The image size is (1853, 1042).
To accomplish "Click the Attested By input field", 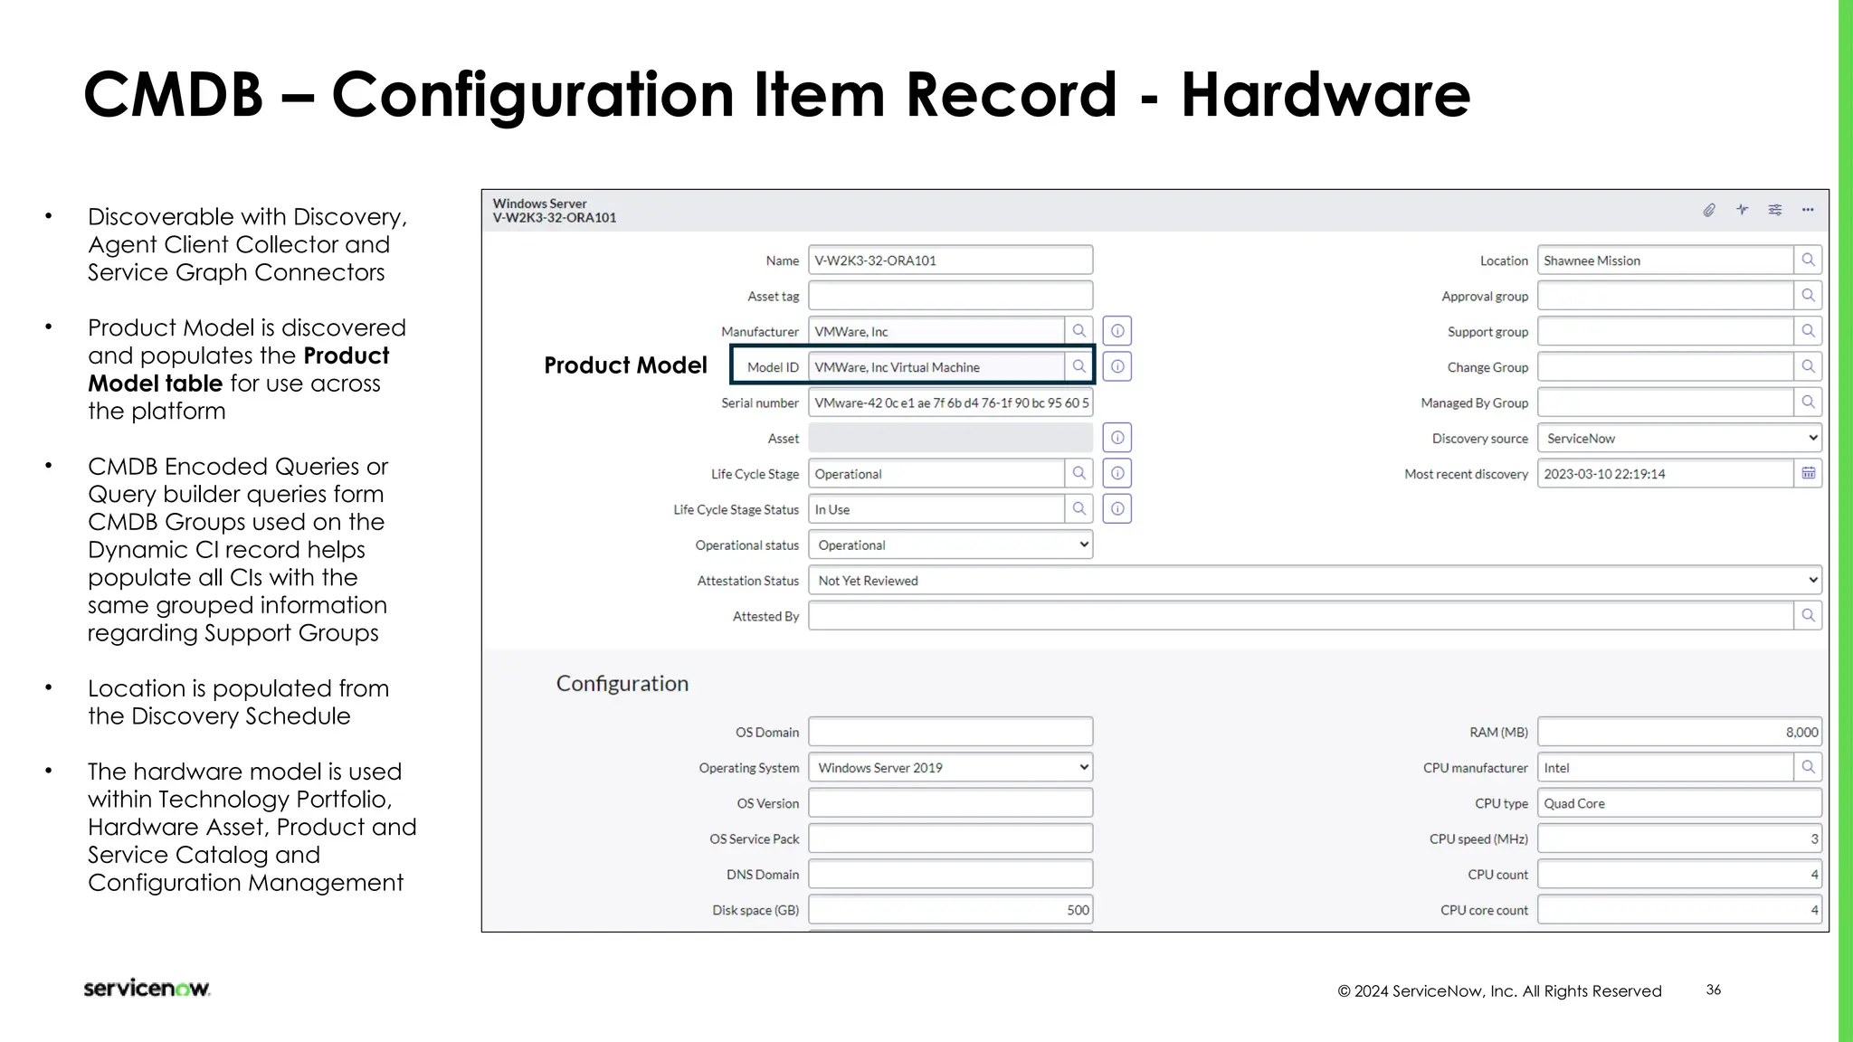I will click(1301, 615).
